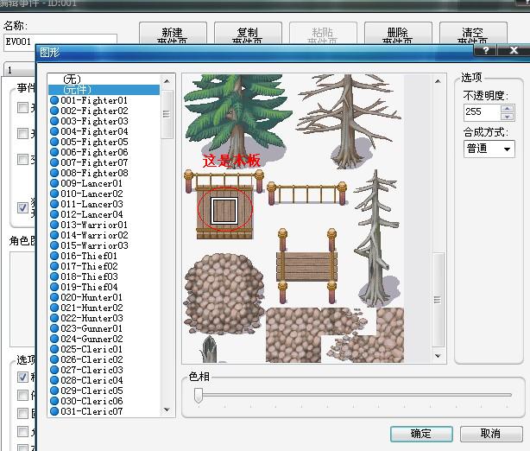Click 022-Hunter03 icon

point(54,318)
